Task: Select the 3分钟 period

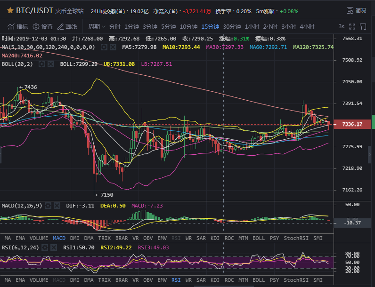Action: click(x=150, y=27)
